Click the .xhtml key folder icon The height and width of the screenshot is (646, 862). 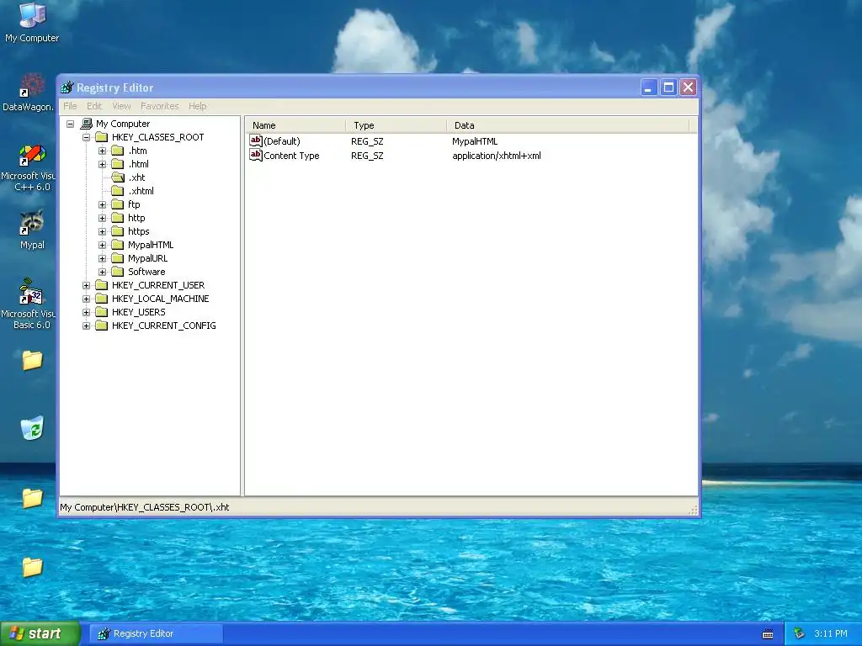(x=118, y=191)
